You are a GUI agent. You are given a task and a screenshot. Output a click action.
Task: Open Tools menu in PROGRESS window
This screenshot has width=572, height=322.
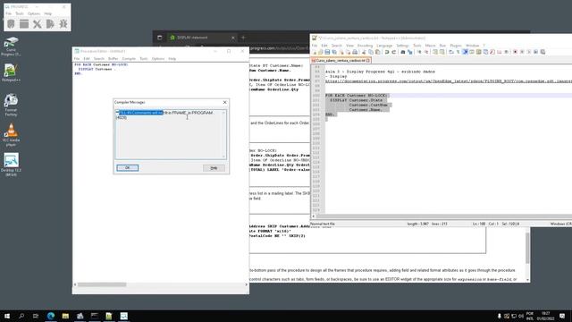20,13
